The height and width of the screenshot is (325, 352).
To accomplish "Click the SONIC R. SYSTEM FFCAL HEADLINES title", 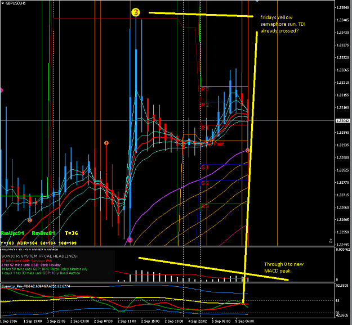I will pos(40,256).
